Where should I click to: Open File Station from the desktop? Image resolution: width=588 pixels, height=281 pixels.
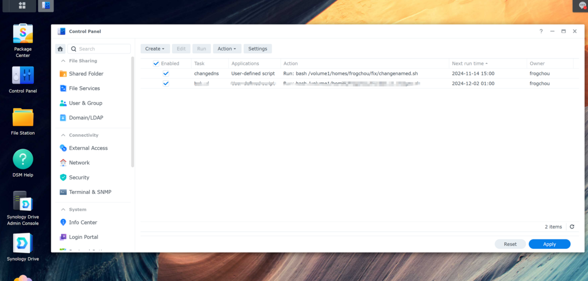tap(23, 117)
